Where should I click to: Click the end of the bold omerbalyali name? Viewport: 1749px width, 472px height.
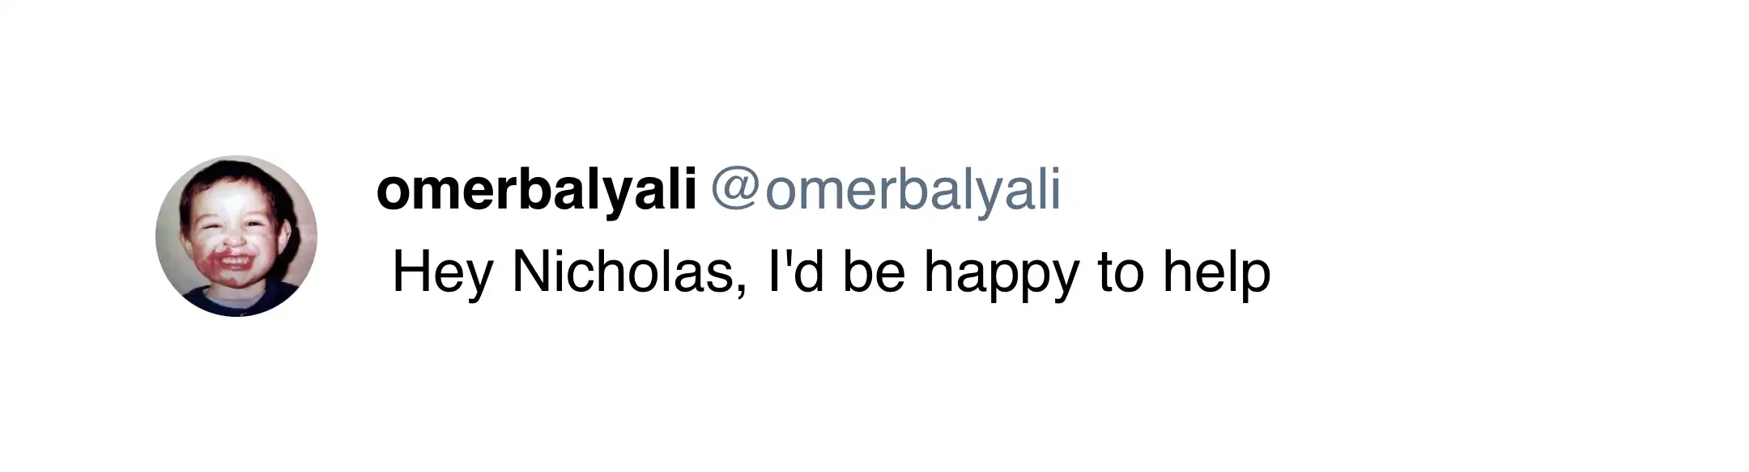689,191
